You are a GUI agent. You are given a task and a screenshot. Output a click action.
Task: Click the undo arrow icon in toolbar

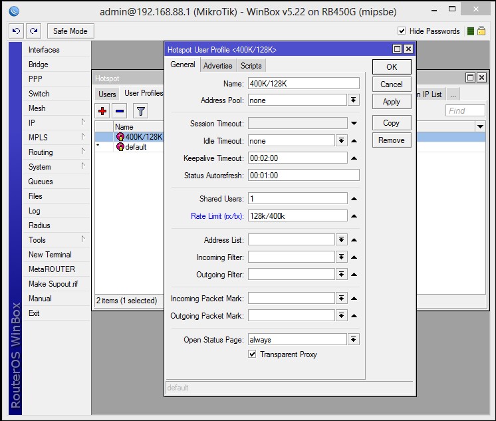tap(16, 31)
